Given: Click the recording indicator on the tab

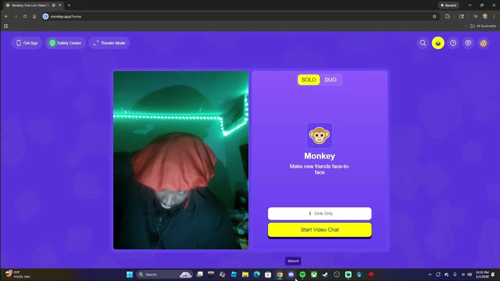Looking at the screenshot, I should [x=54, y=5].
